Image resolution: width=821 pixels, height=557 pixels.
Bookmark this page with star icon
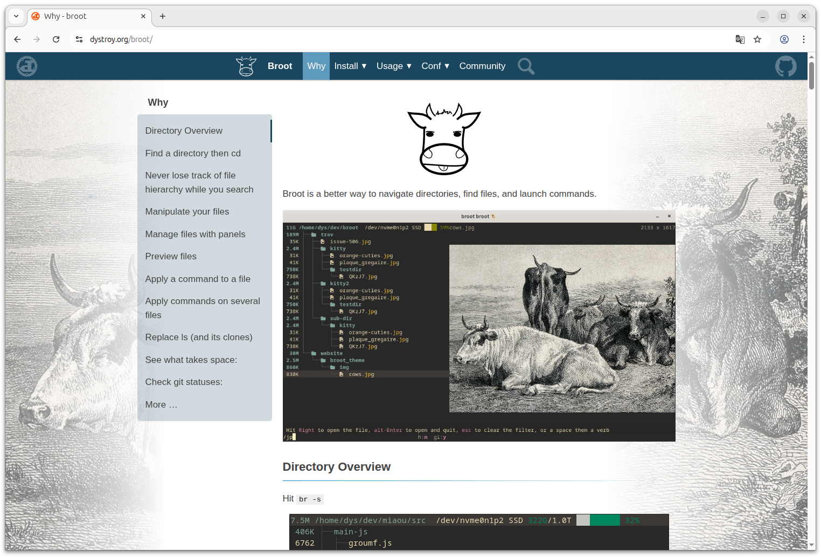click(x=757, y=39)
